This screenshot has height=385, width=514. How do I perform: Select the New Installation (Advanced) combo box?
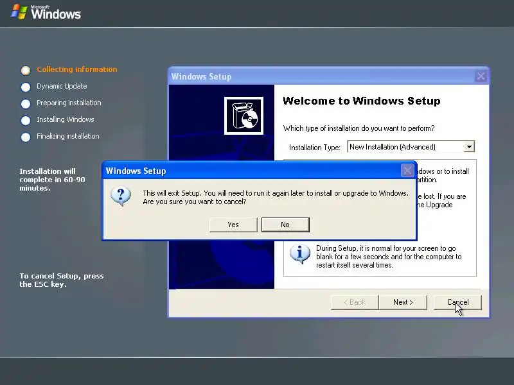(x=411, y=147)
